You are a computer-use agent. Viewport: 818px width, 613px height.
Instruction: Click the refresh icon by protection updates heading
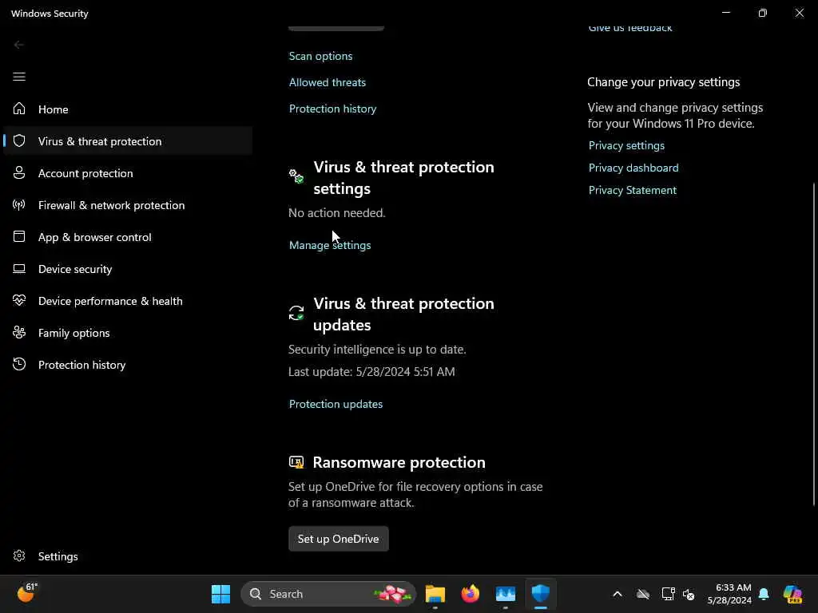(x=296, y=313)
